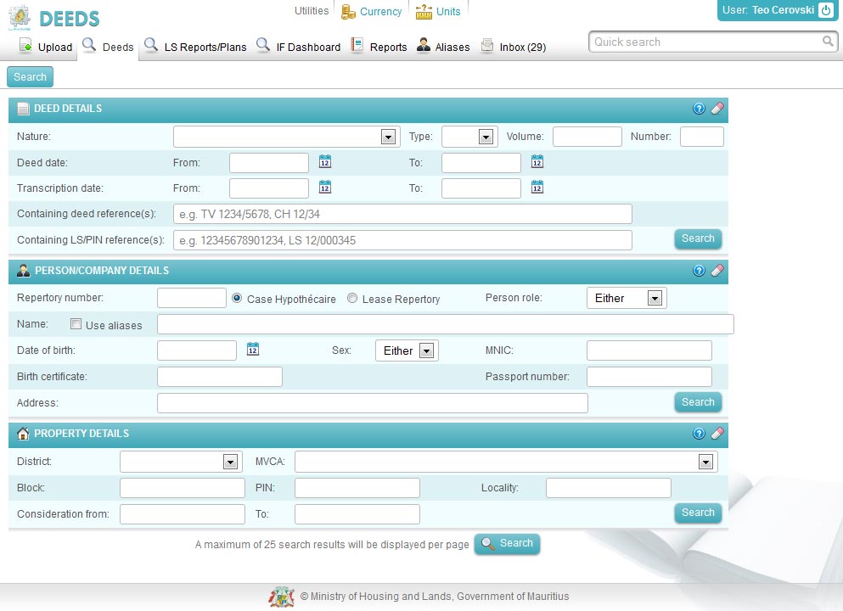
Task: Open the Aliases tab
Action: (x=443, y=47)
